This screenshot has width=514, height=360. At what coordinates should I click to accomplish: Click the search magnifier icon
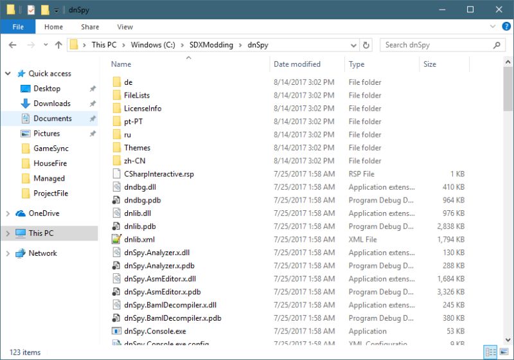(497, 45)
